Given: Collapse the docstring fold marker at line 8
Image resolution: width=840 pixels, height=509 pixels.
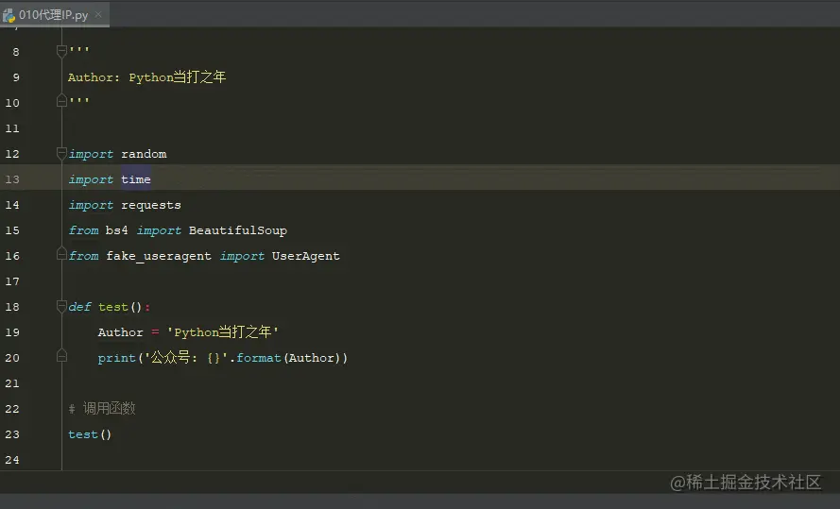Looking at the screenshot, I should click(61, 51).
